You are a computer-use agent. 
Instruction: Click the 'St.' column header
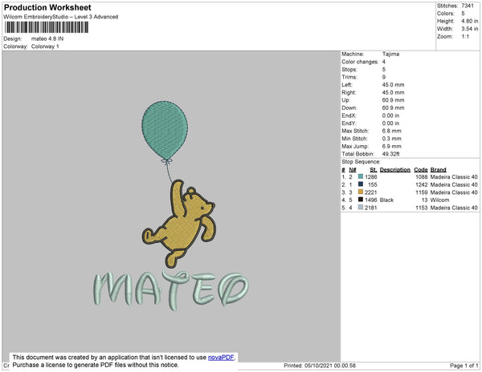pyautogui.click(x=374, y=170)
